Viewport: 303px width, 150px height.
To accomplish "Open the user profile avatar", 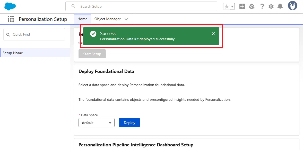I will click(x=292, y=6).
